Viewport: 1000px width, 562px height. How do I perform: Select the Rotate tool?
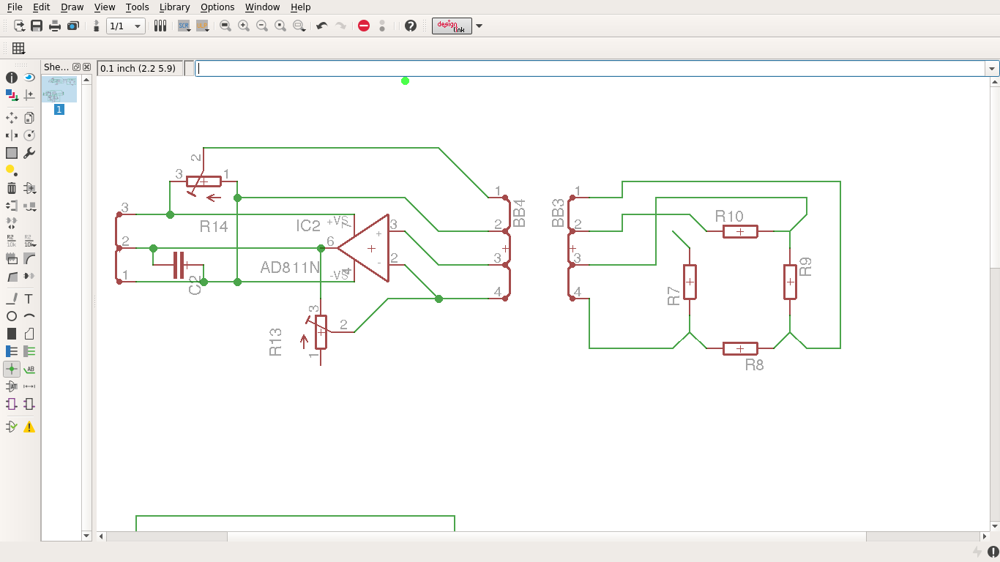pos(29,135)
